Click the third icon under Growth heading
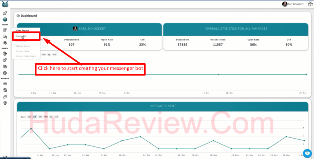Image resolution: width=314 pixels, height=159 pixels. 5,66
